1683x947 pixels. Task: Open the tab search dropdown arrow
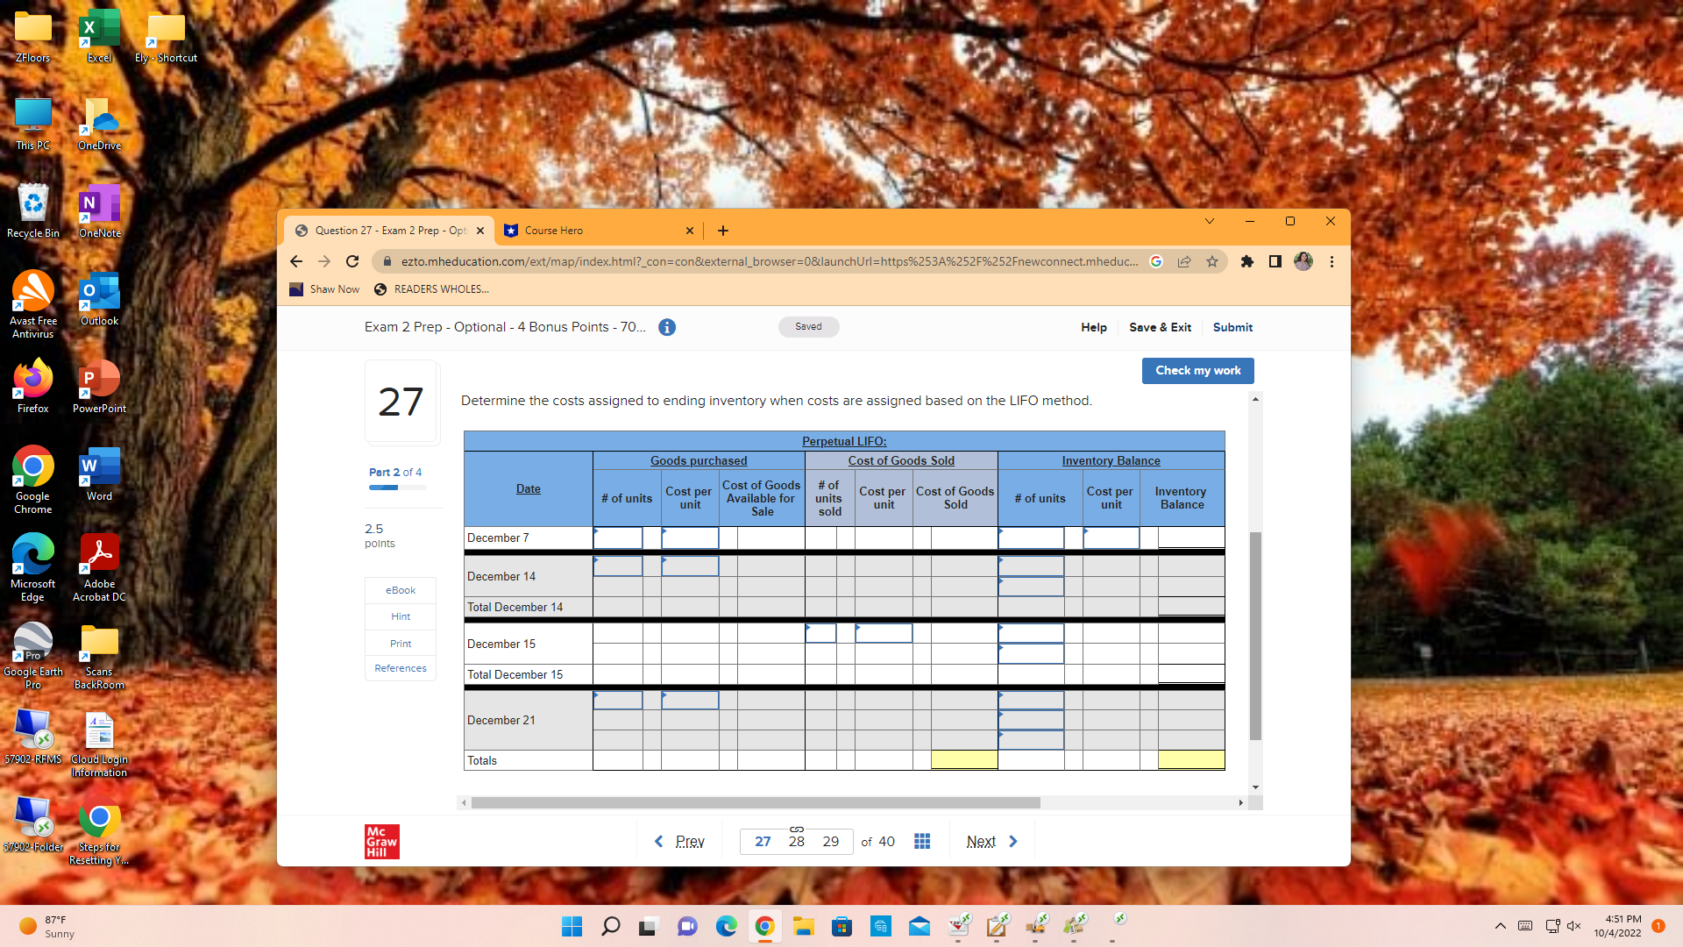pos(1210,221)
